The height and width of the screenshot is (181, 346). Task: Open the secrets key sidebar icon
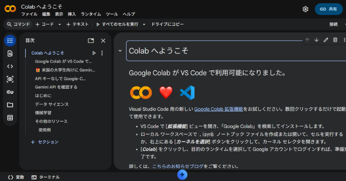[x=10, y=92]
